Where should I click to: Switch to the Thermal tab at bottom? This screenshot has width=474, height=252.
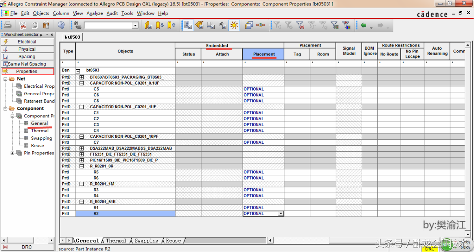tap(116, 241)
